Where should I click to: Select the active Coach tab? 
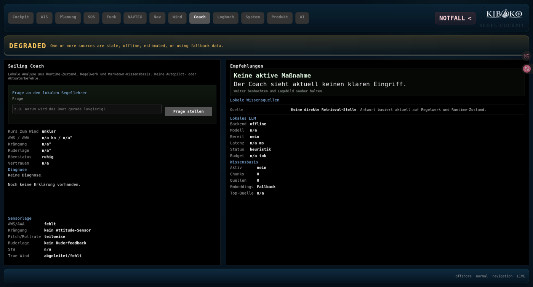200,17
